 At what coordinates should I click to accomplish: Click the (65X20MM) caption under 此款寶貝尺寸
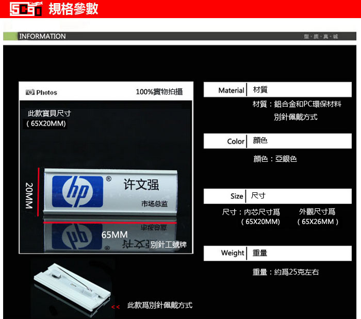click(x=46, y=124)
